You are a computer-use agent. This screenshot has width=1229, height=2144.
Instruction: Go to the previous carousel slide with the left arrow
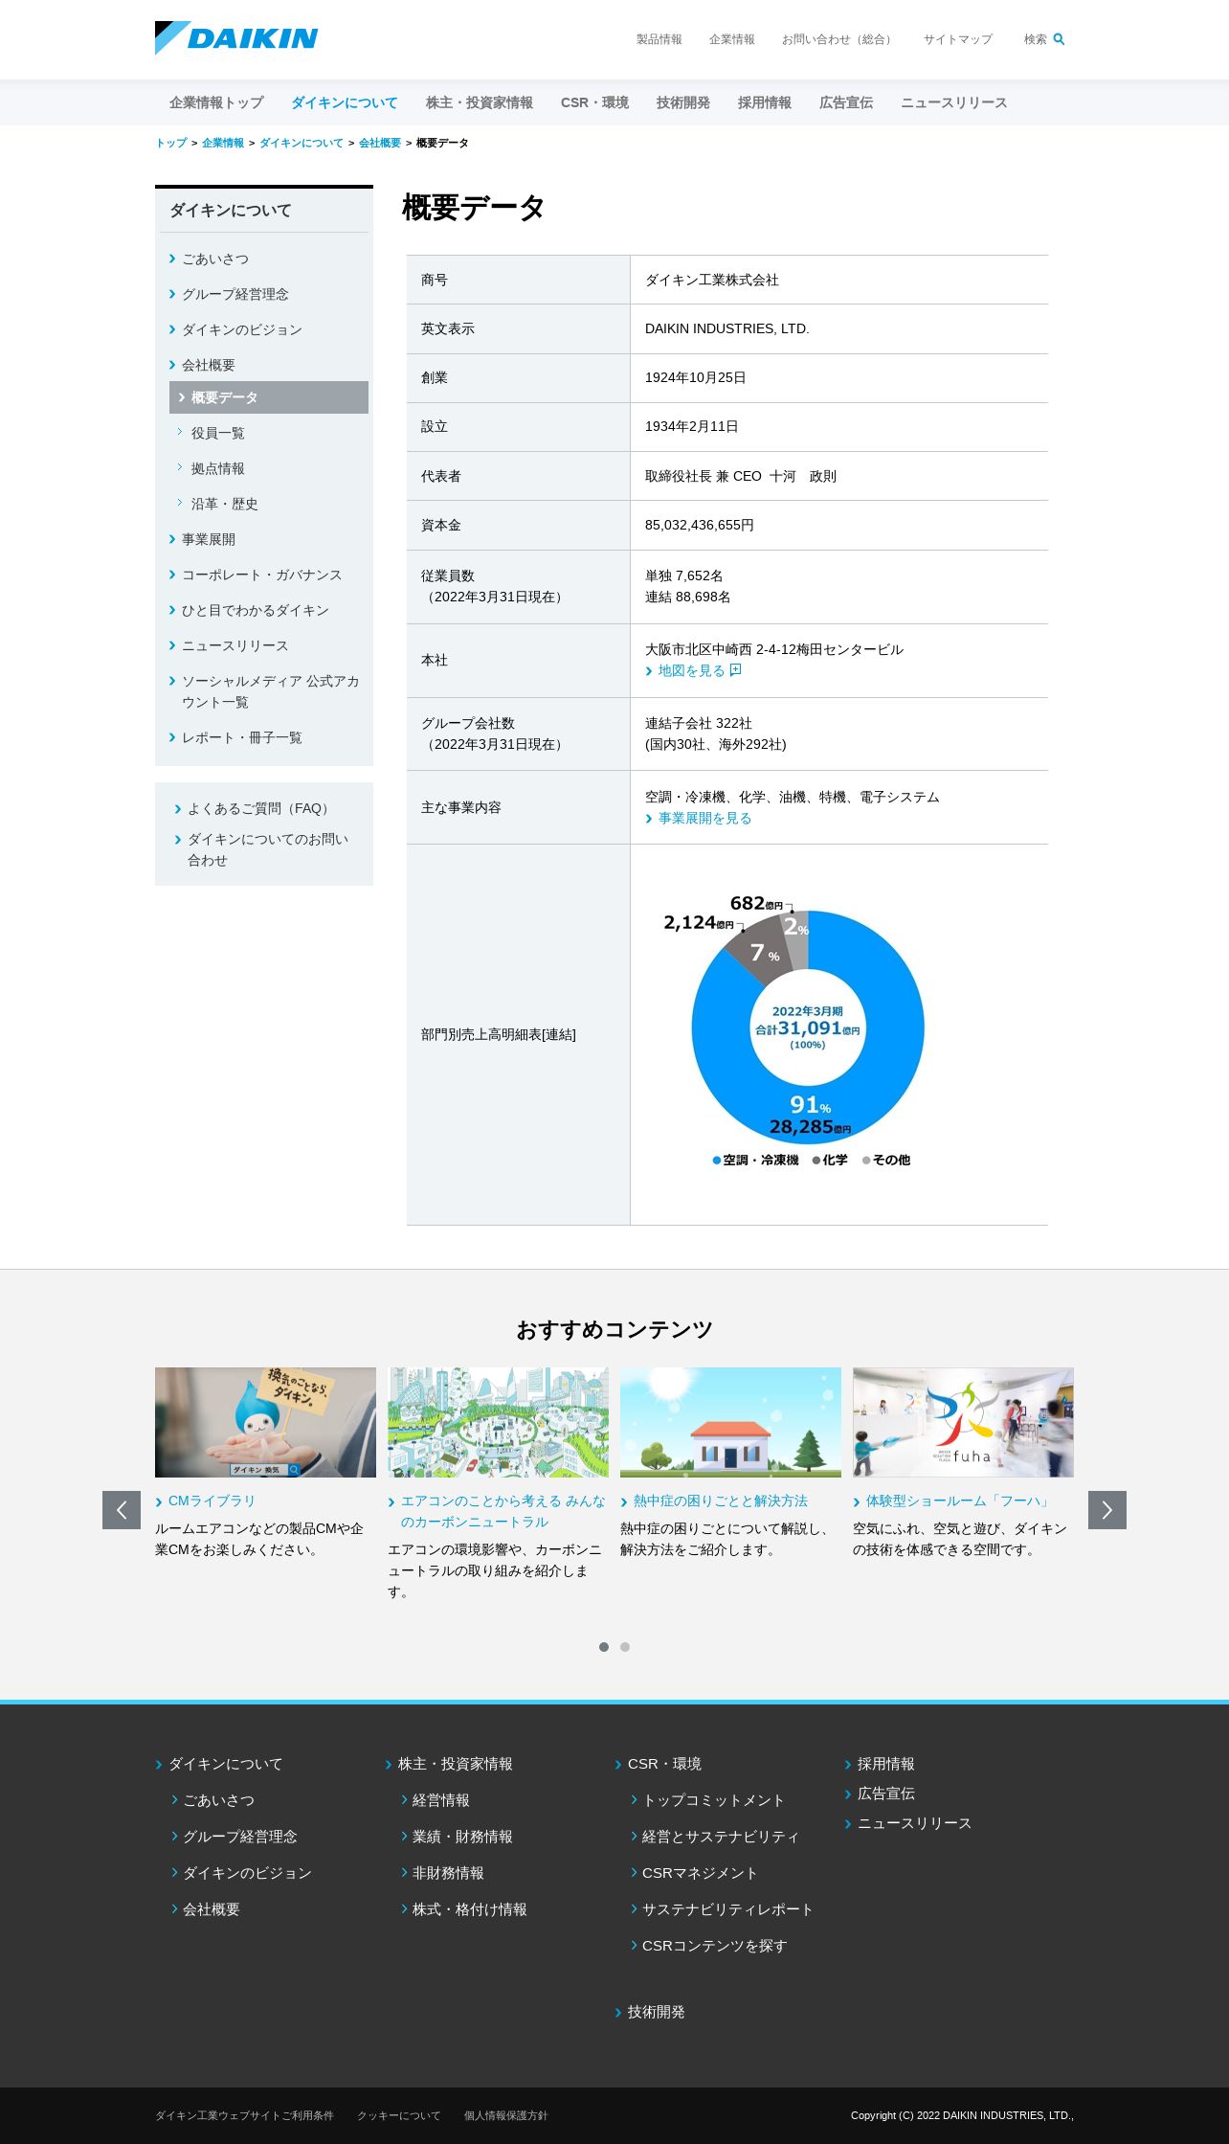click(122, 1510)
